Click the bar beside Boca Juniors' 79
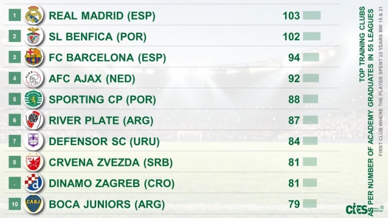 coord(309,204)
